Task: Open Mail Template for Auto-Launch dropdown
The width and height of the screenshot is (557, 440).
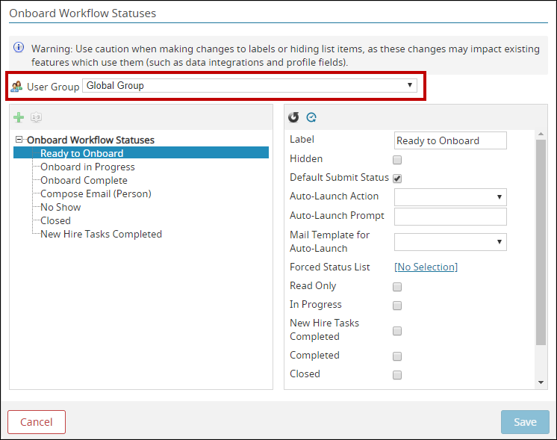Action: coord(450,242)
